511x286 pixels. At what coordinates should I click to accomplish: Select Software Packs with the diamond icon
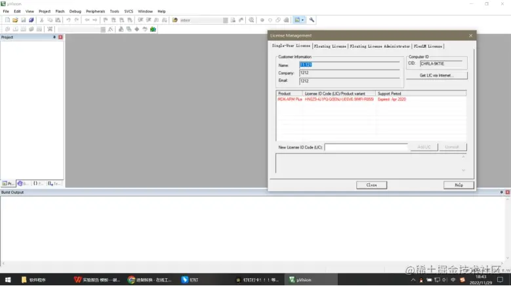point(137,29)
